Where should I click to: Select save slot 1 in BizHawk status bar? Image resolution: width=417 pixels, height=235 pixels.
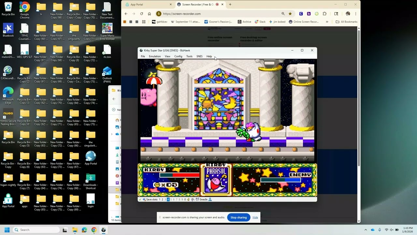[160, 199]
